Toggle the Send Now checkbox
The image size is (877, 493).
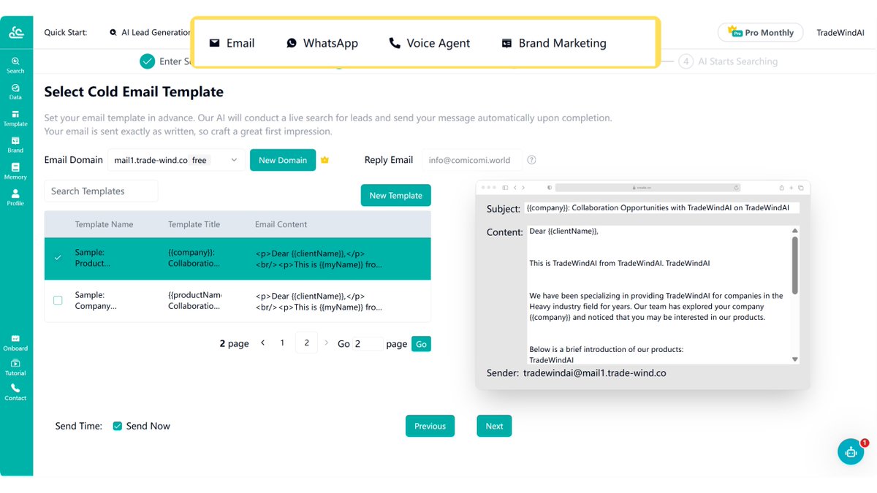[117, 426]
